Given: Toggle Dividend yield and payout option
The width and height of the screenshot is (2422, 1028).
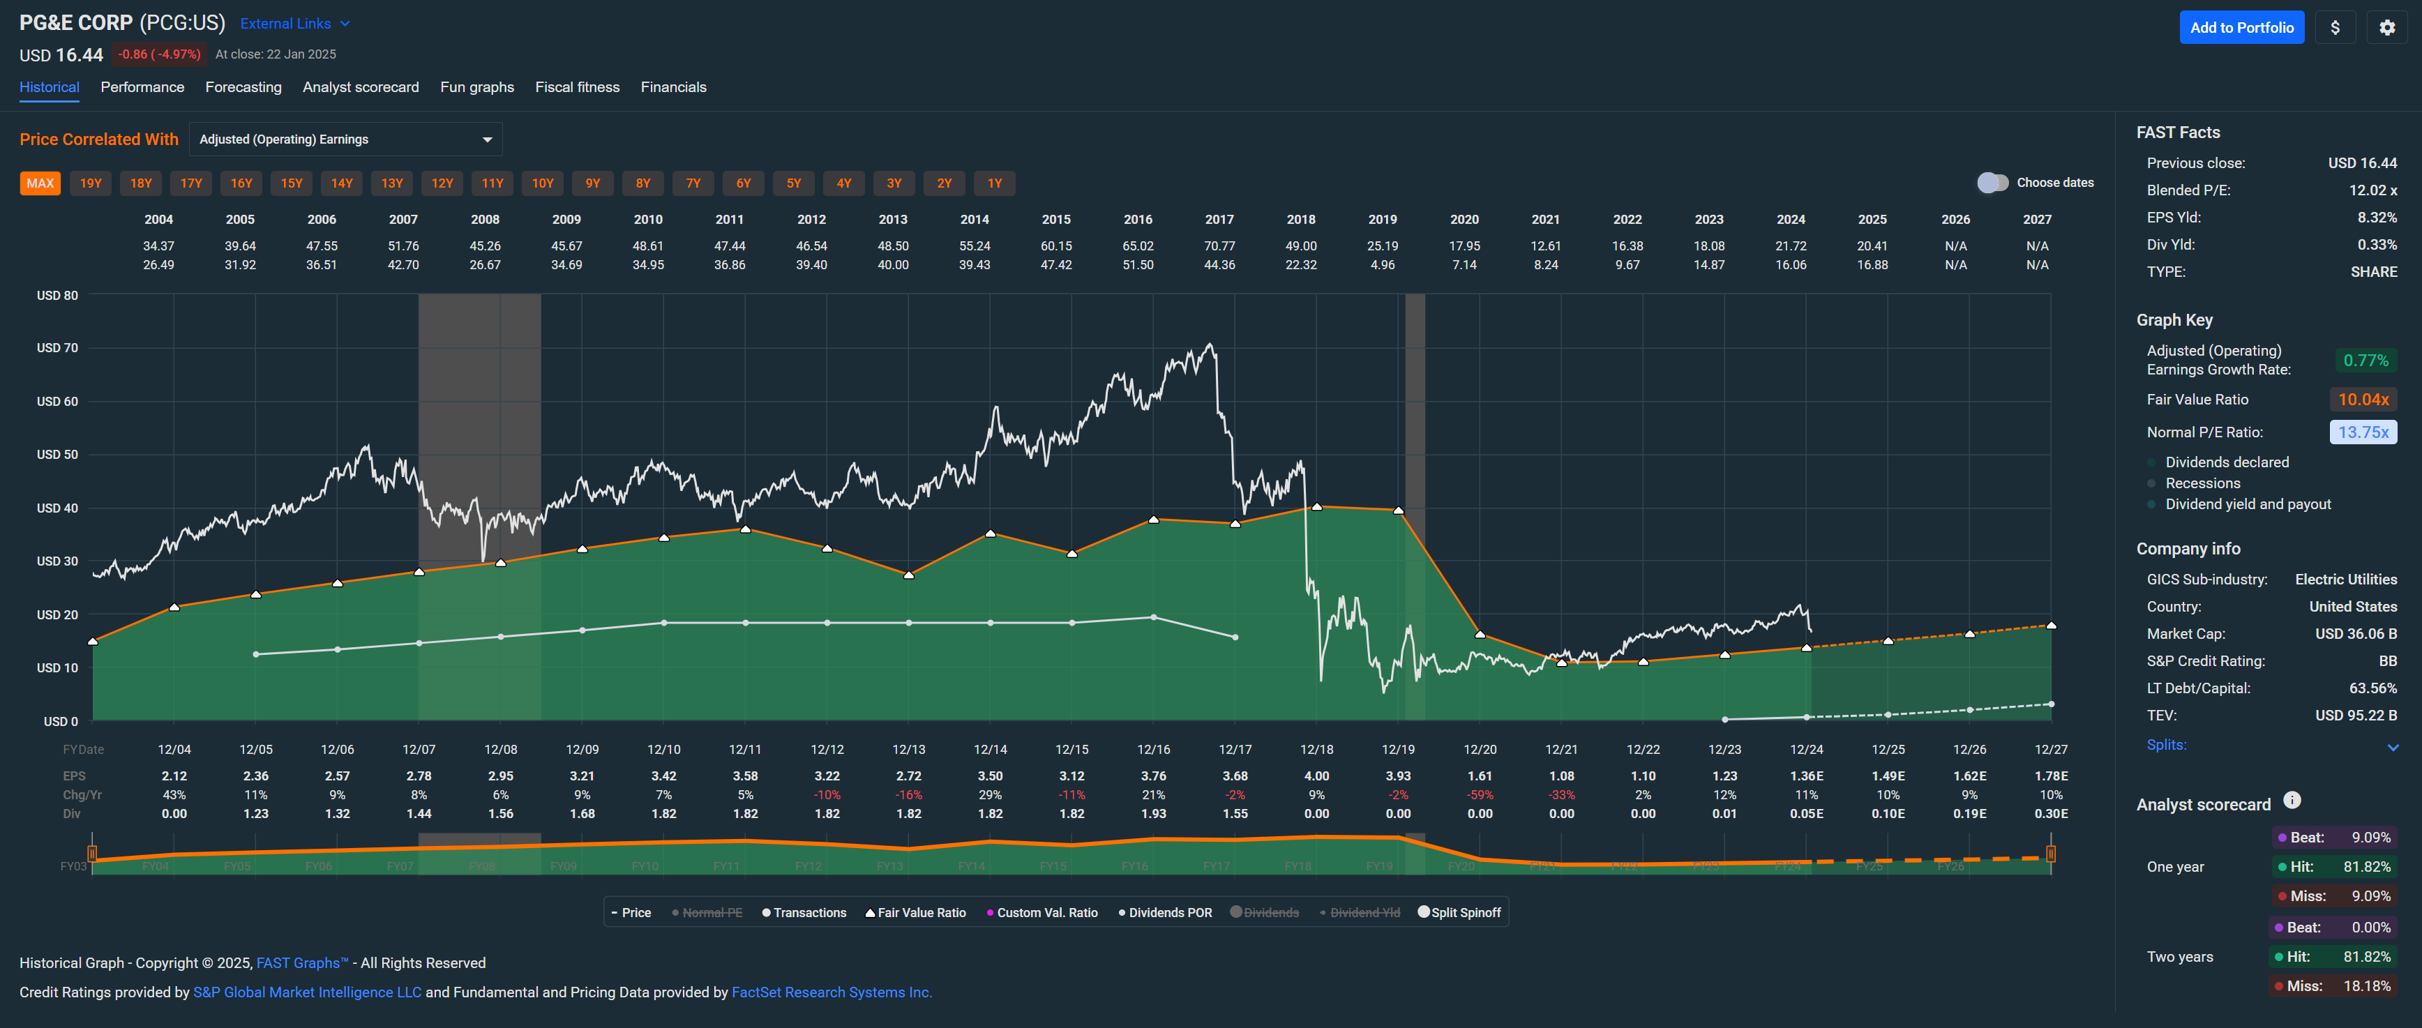Looking at the screenshot, I should point(2238,505).
